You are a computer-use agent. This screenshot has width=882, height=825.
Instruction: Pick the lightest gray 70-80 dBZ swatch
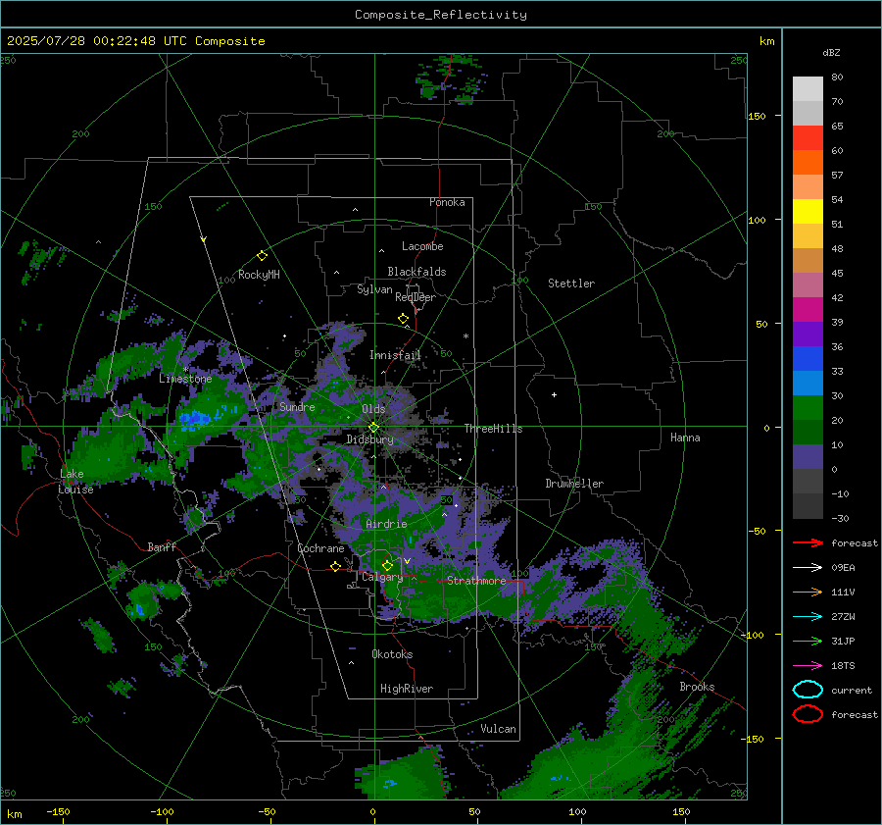click(808, 88)
